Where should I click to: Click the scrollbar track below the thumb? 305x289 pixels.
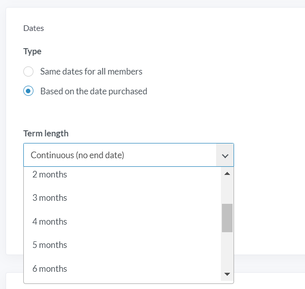(227, 250)
